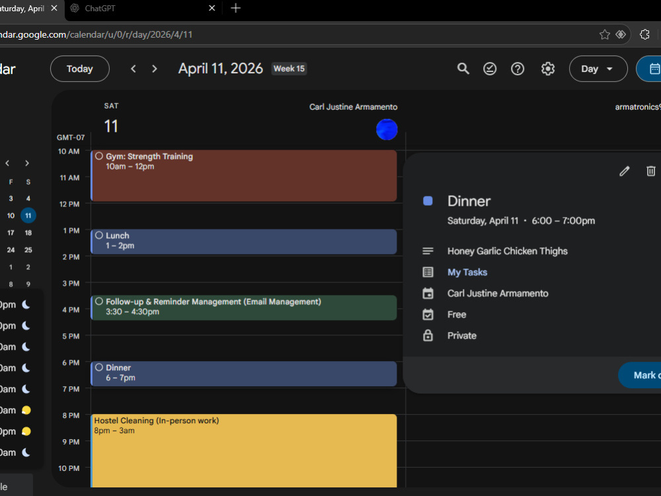
Task: Open the Gym: Strength Training event block
Action: [244, 175]
